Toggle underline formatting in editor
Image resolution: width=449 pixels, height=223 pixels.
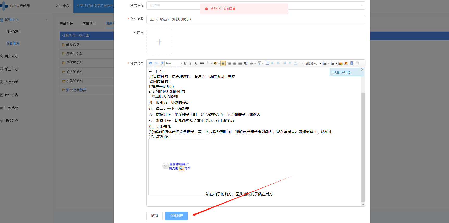click(x=196, y=63)
